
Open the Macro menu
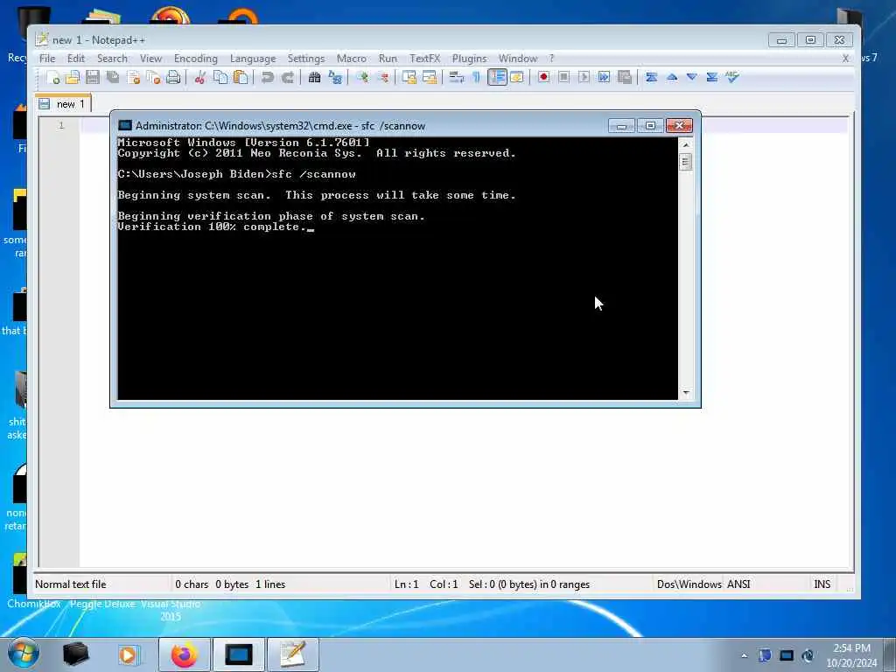click(352, 59)
